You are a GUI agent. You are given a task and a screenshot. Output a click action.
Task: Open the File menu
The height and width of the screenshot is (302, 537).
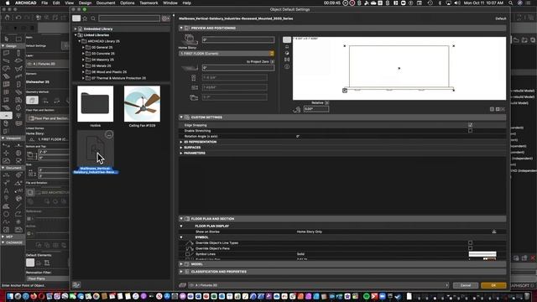click(x=44, y=3)
